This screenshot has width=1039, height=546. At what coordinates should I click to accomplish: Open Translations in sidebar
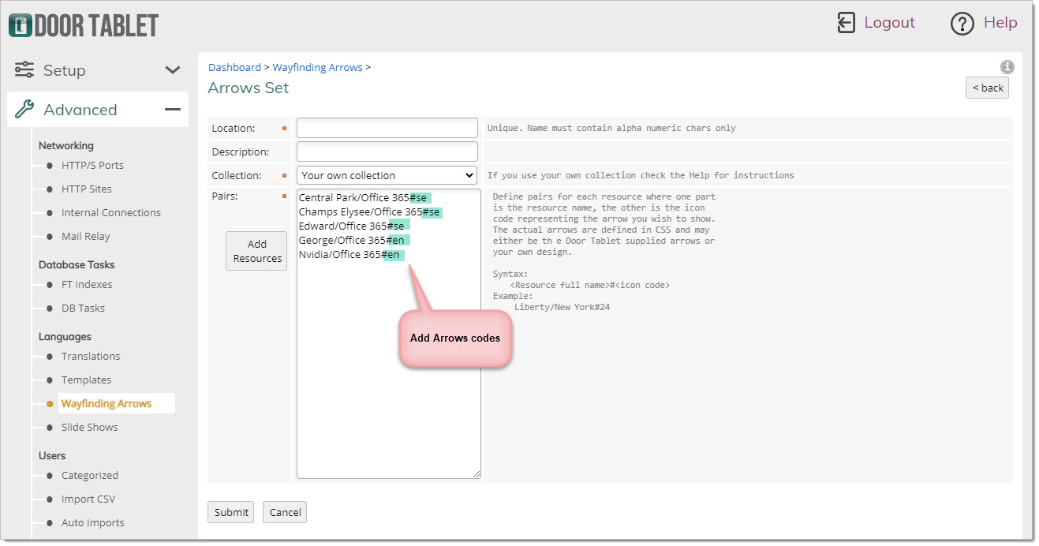tap(91, 356)
